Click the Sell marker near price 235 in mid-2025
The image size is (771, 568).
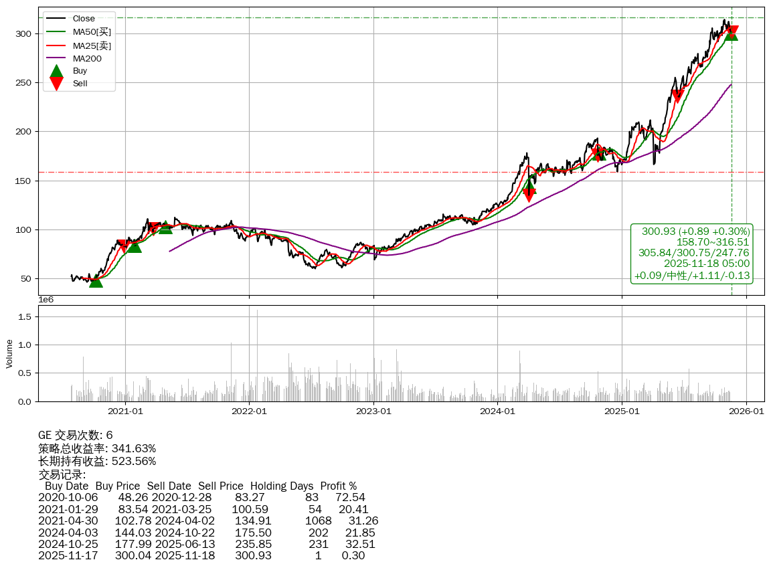point(677,96)
